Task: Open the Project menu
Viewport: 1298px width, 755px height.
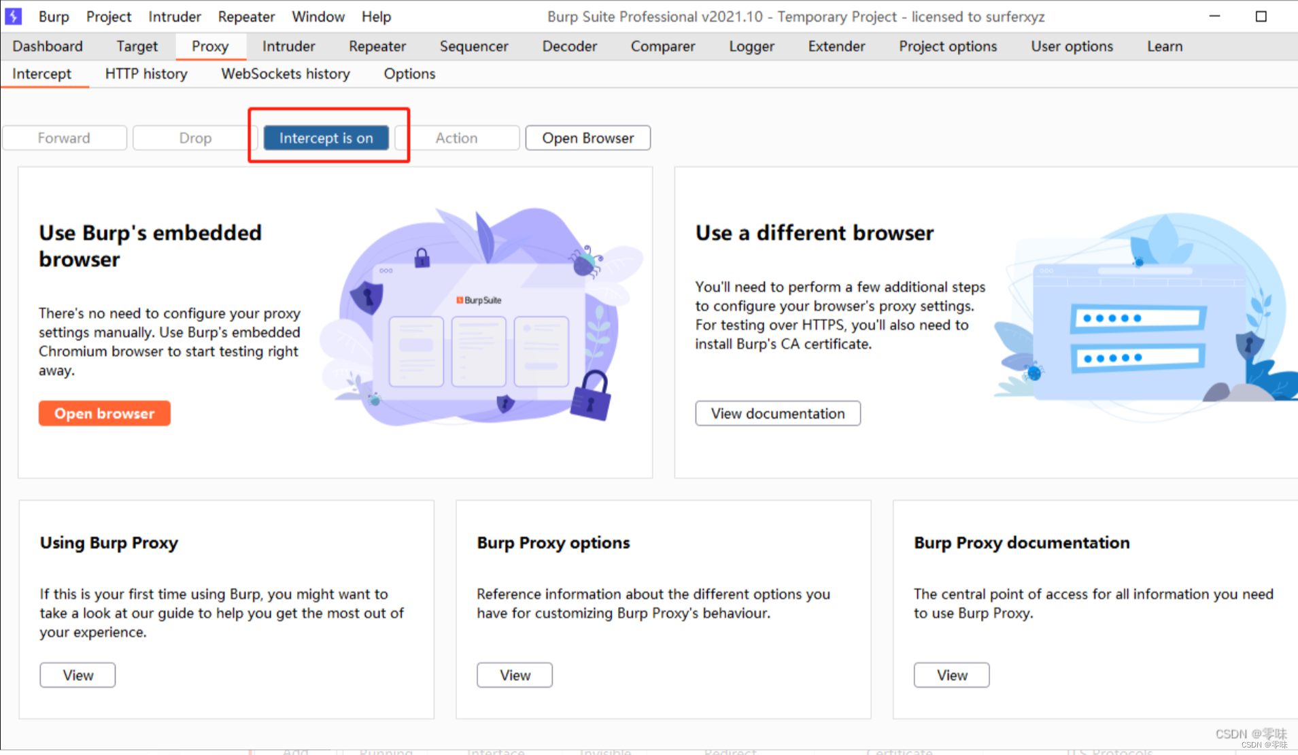Action: (109, 16)
